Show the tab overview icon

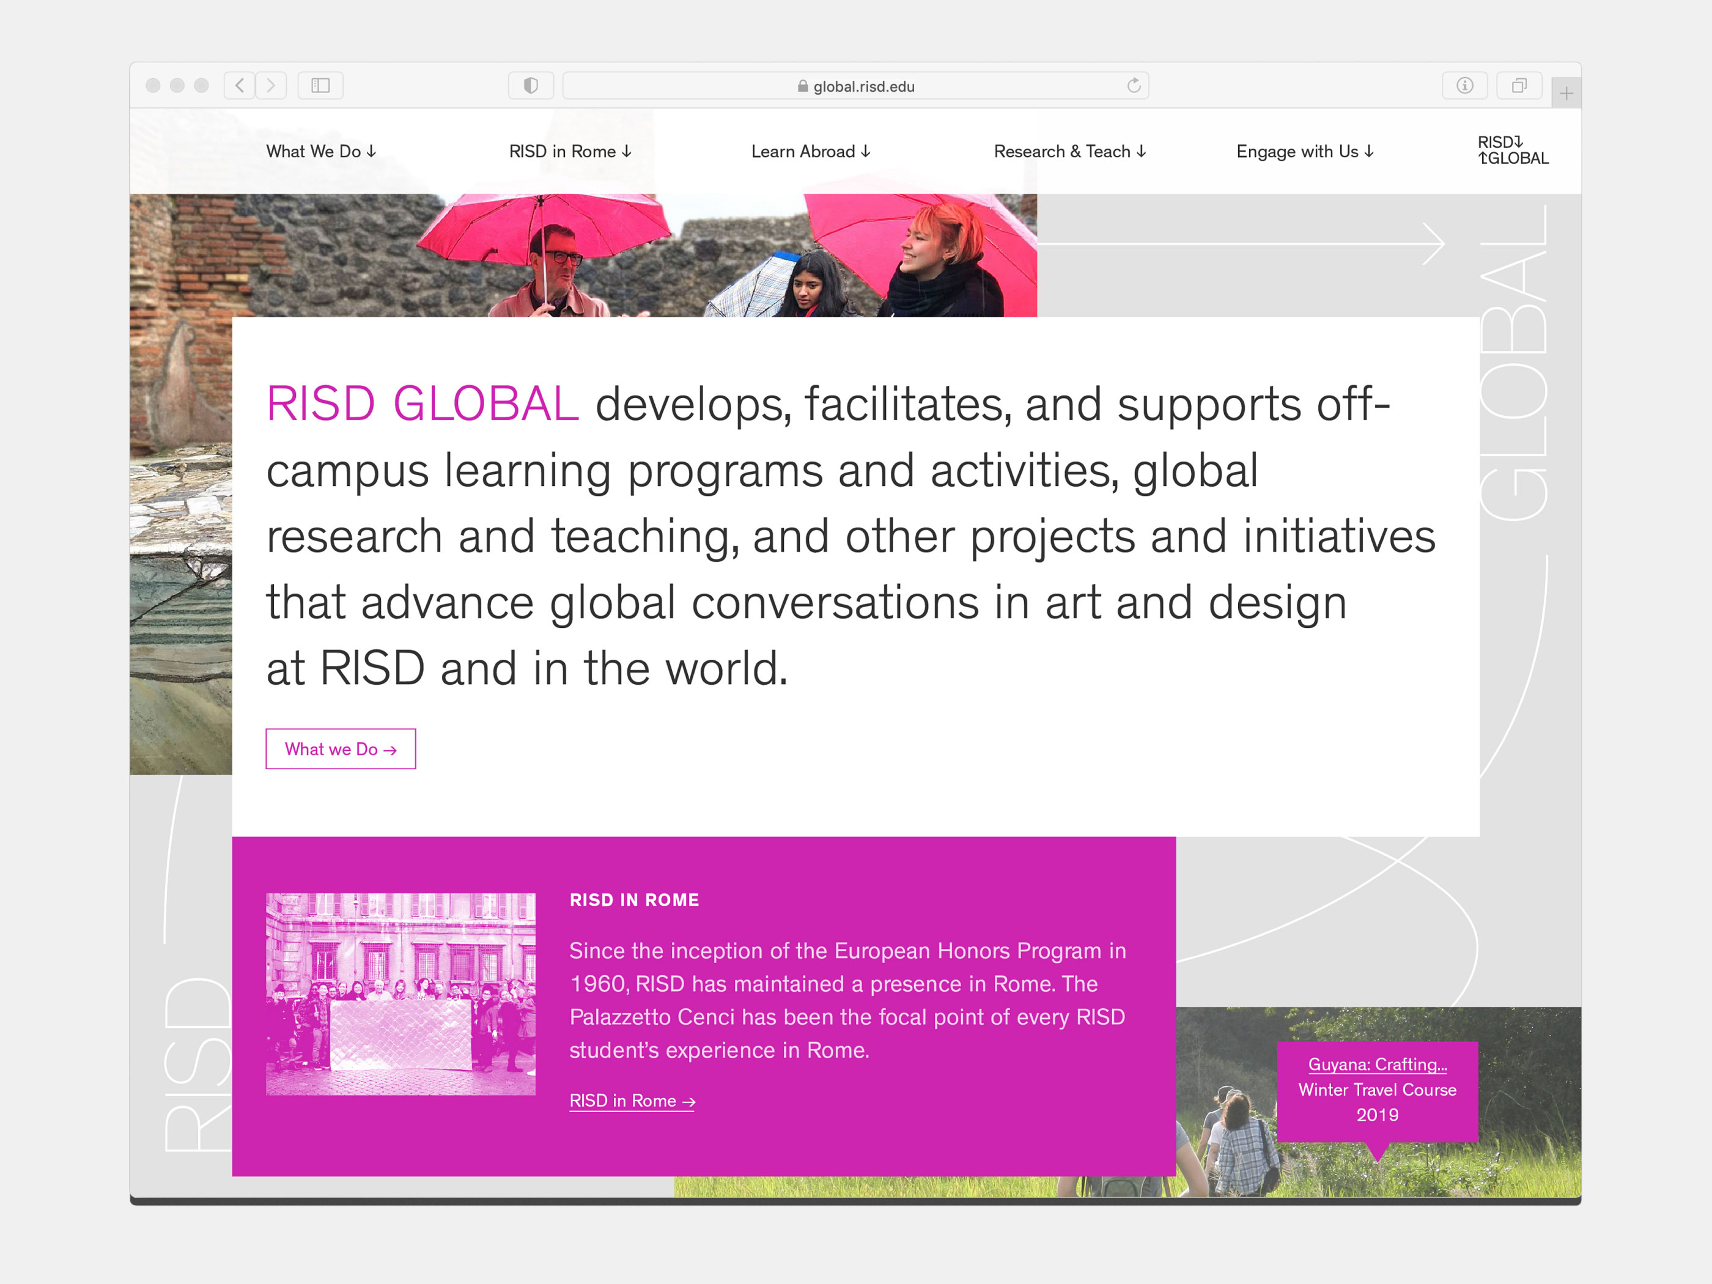click(1519, 85)
